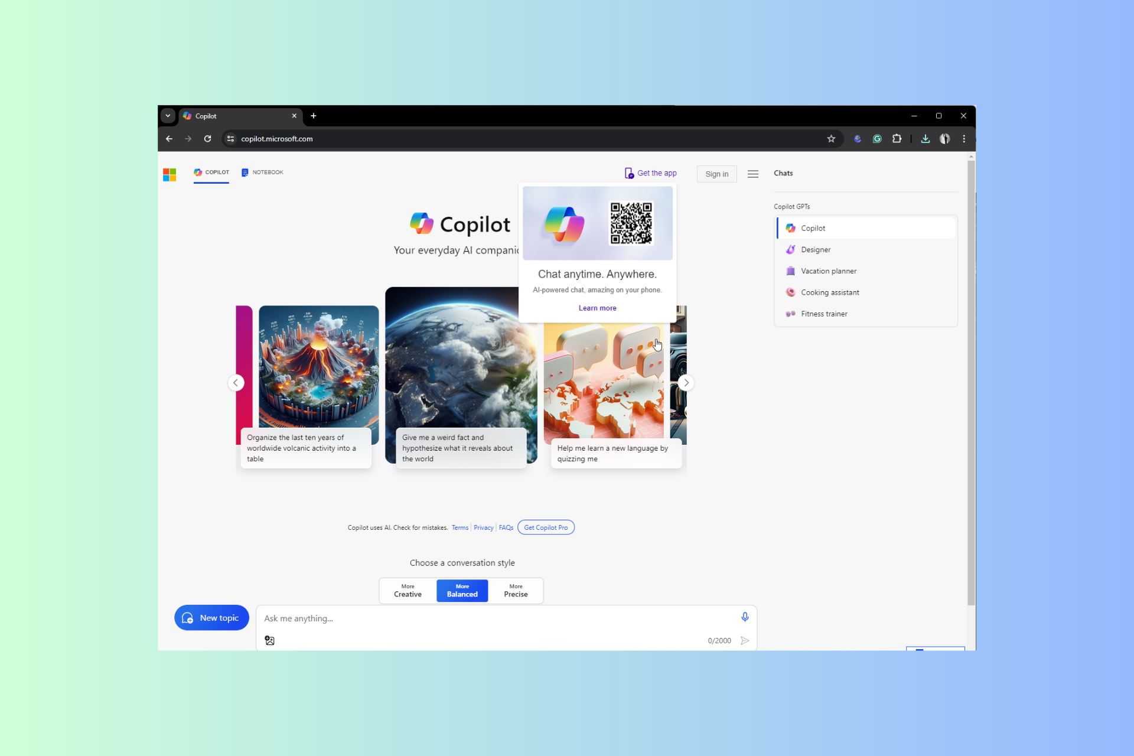1134x756 pixels.
Task: Reload the current page
Action: pyautogui.click(x=207, y=139)
